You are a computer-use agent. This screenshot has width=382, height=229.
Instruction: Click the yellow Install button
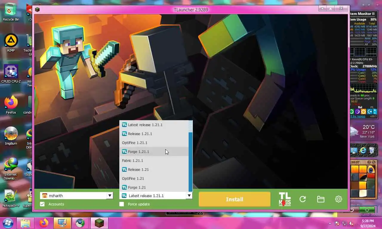coord(235,199)
